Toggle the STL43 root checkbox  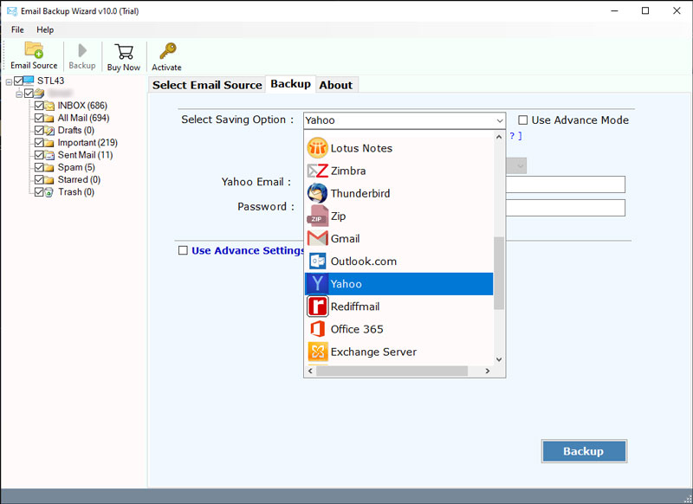click(x=18, y=81)
